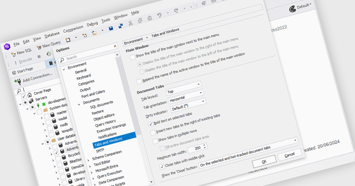Click the Cancel button
Image resolution: width=355 pixels, height=186 pixels.
[x=290, y=154]
